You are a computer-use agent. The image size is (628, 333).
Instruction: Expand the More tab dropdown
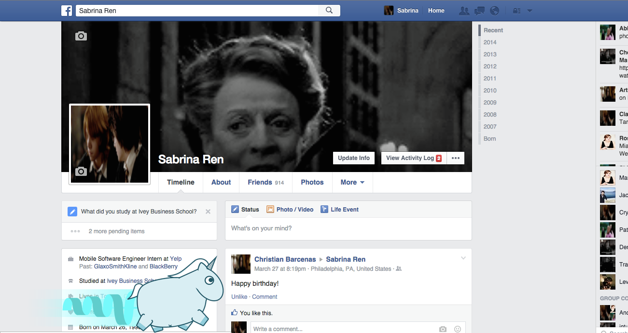click(352, 182)
